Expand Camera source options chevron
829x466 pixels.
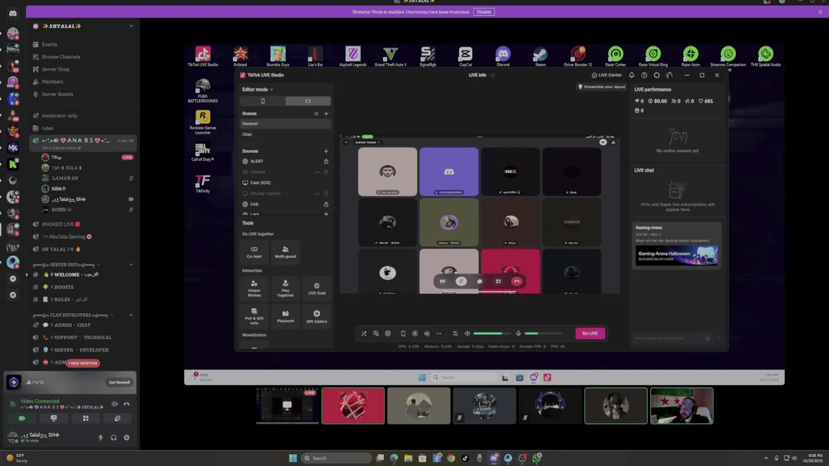[317, 172]
